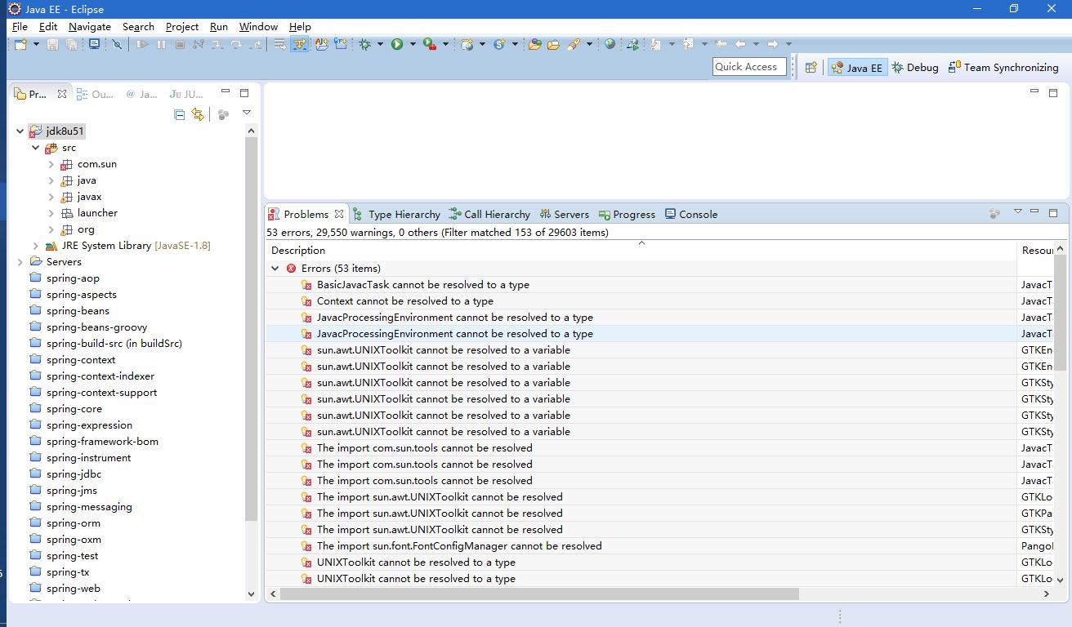Switch to the Type Hierarchy tab
This screenshot has height=627, width=1072.
tap(395, 215)
